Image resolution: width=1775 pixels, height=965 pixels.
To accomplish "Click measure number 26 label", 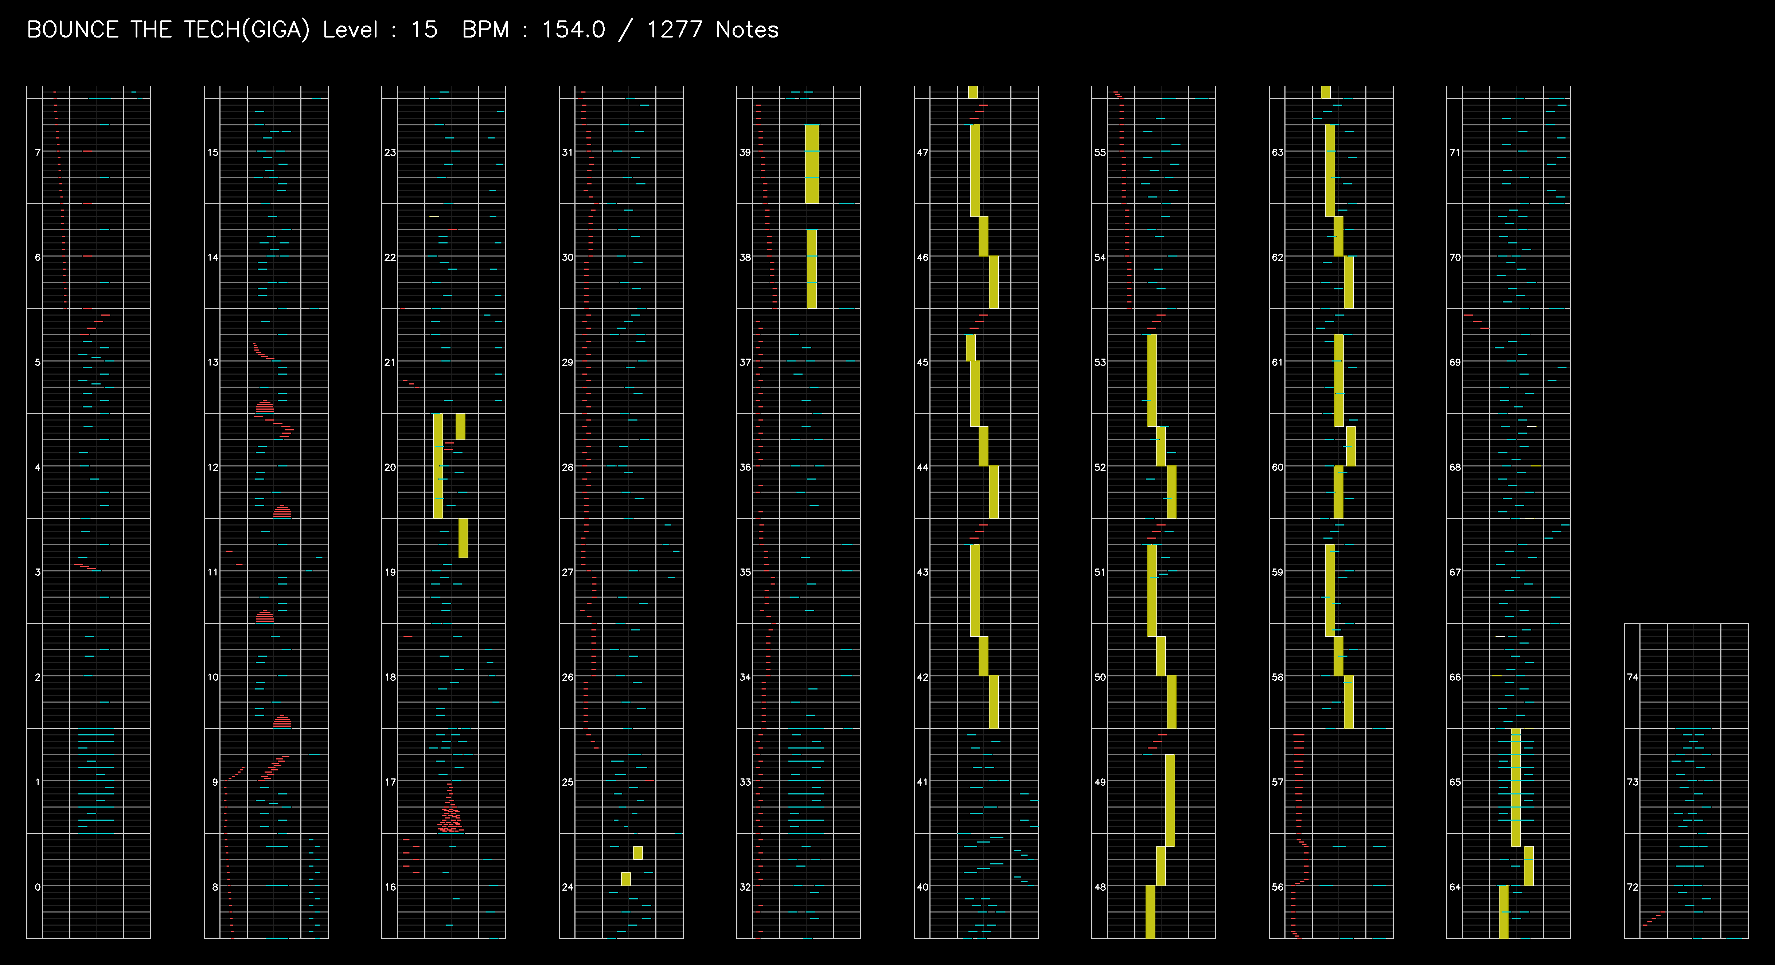I will coord(567,678).
